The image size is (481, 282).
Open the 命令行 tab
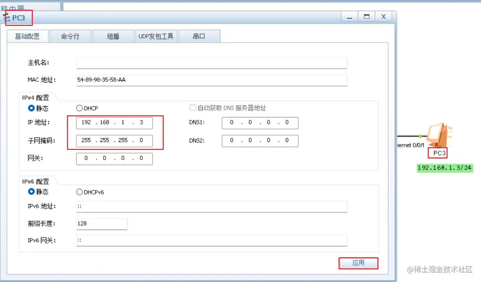tap(70, 36)
